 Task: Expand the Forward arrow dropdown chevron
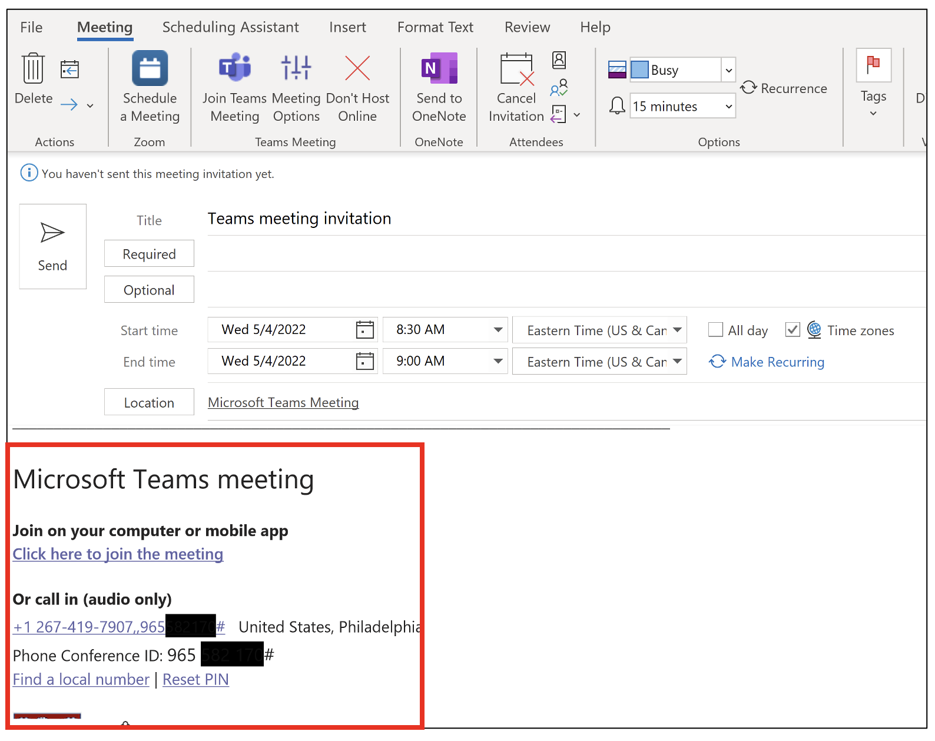(x=90, y=105)
